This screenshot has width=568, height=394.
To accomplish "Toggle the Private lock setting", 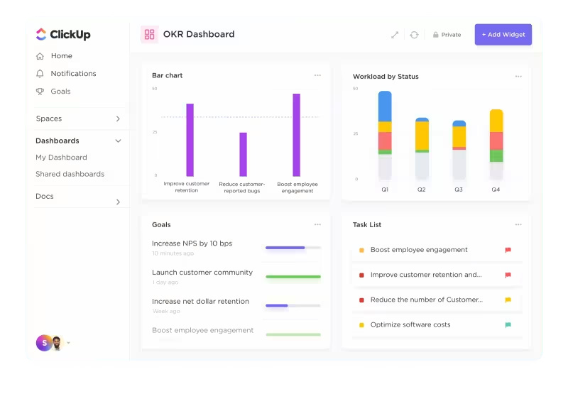I will tap(447, 35).
